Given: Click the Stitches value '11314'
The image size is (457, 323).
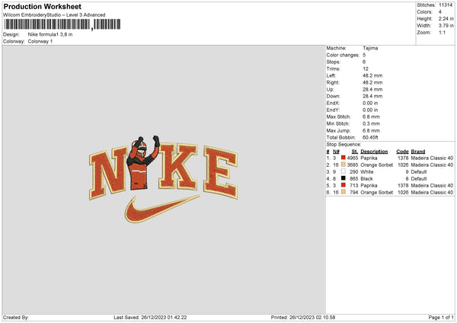Looking at the screenshot, I should coord(446,5).
